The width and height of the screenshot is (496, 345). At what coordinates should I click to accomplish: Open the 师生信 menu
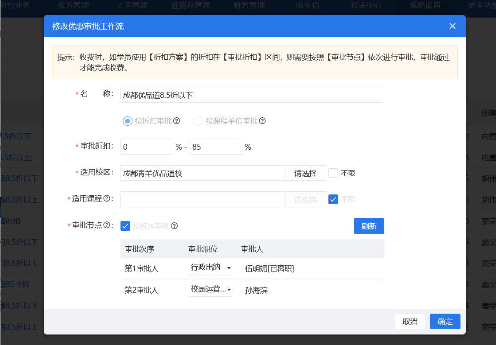[308, 5]
